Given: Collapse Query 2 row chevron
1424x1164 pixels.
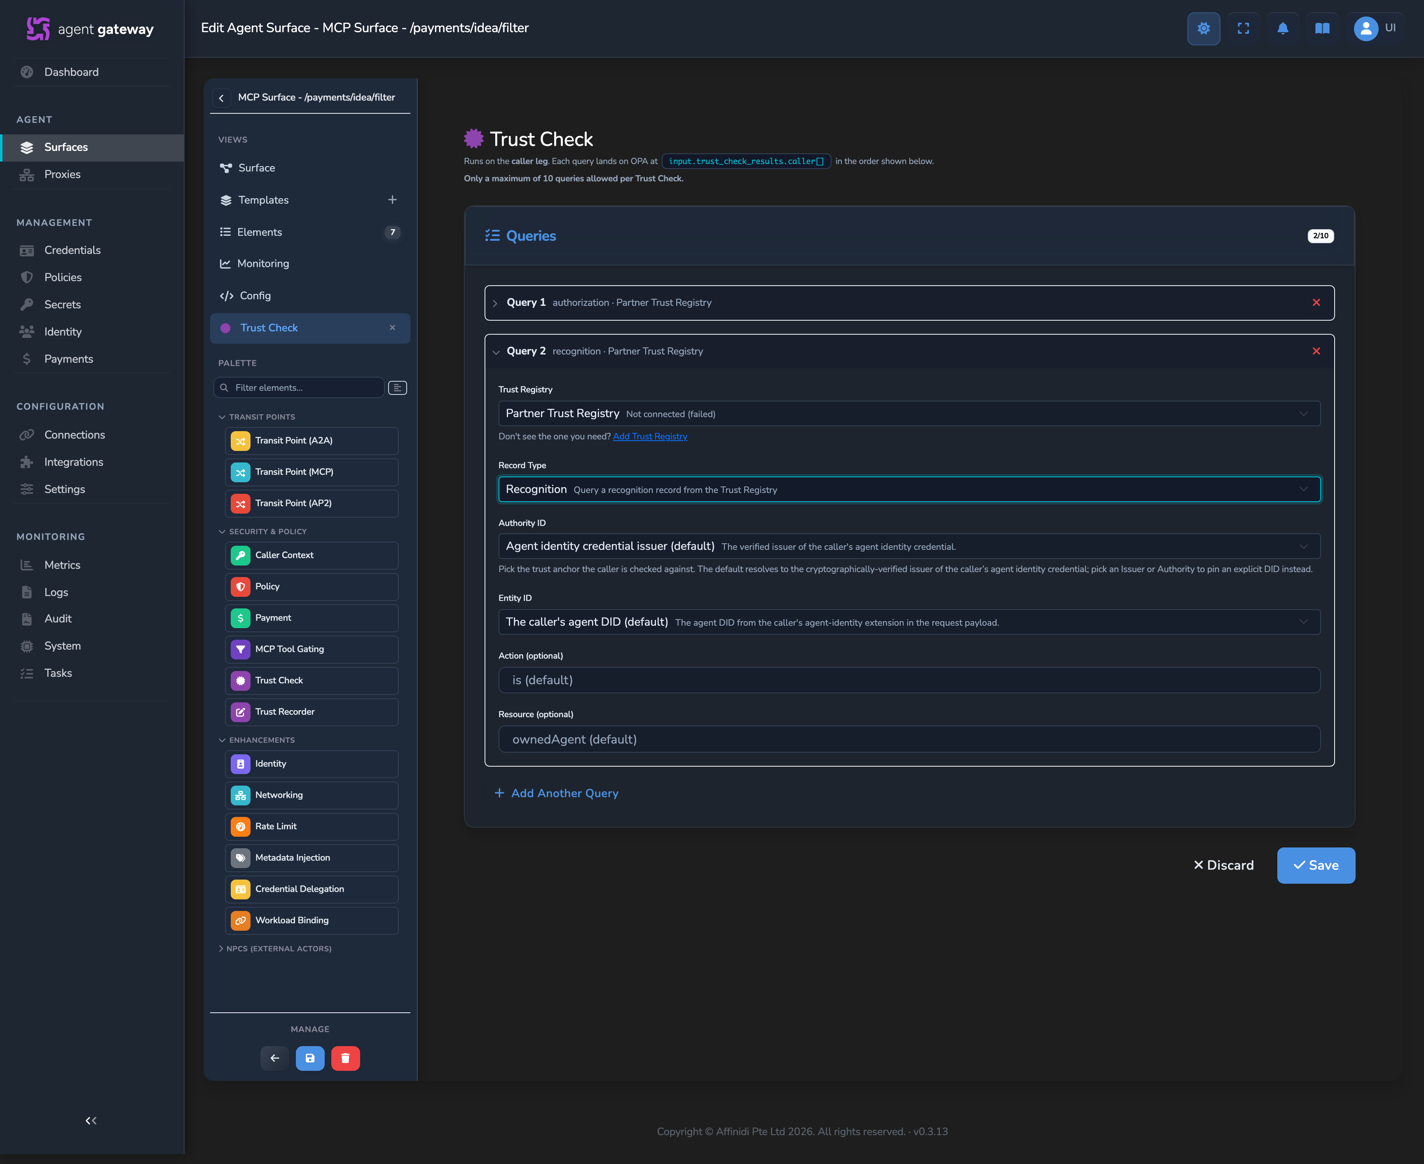Looking at the screenshot, I should (x=496, y=352).
